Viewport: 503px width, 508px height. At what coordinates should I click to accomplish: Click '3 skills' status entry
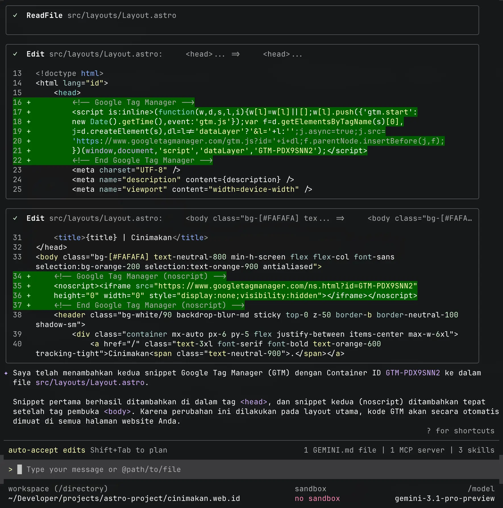pyautogui.click(x=476, y=450)
